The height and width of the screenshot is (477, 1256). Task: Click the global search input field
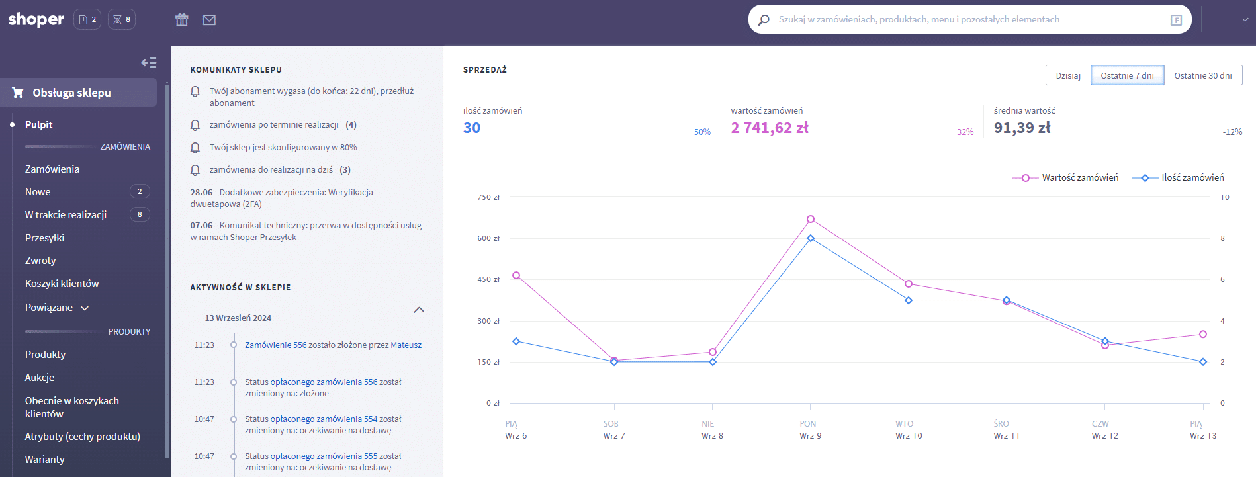tap(969, 20)
